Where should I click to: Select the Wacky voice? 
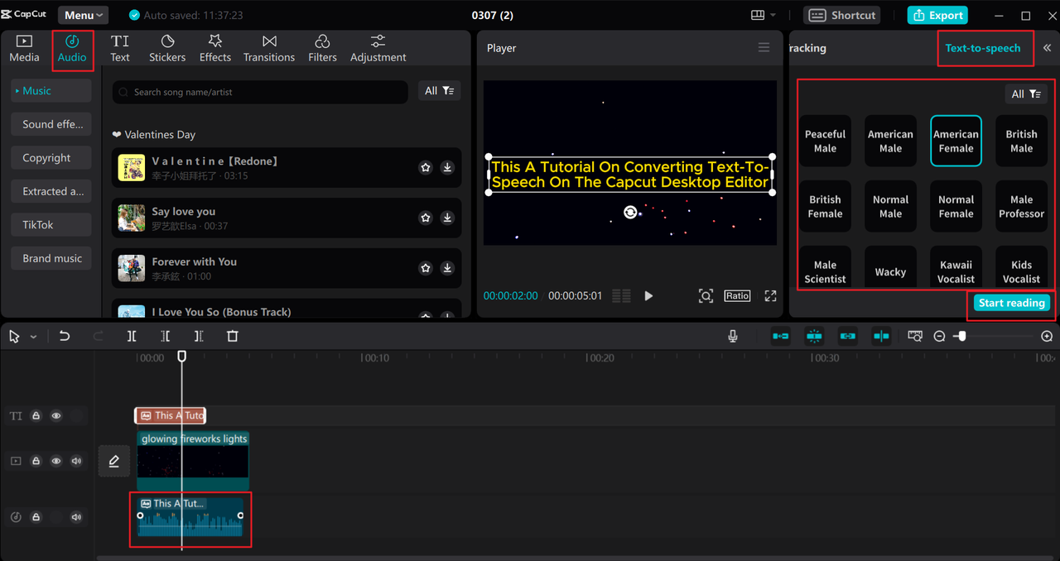point(890,267)
